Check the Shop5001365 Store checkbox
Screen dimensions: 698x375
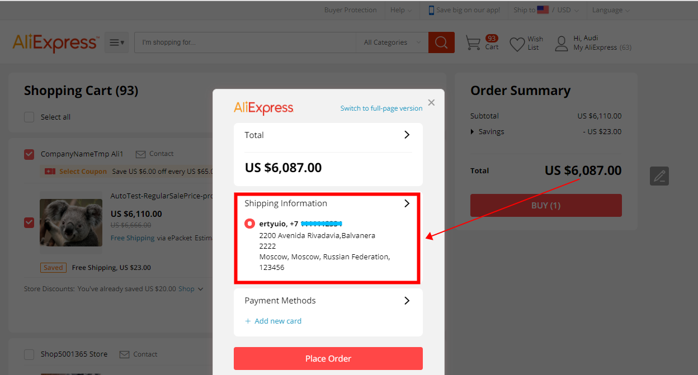pyautogui.click(x=29, y=354)
